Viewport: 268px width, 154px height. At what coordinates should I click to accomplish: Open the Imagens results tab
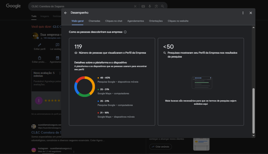pyautogui.click(x=44, y=16)
